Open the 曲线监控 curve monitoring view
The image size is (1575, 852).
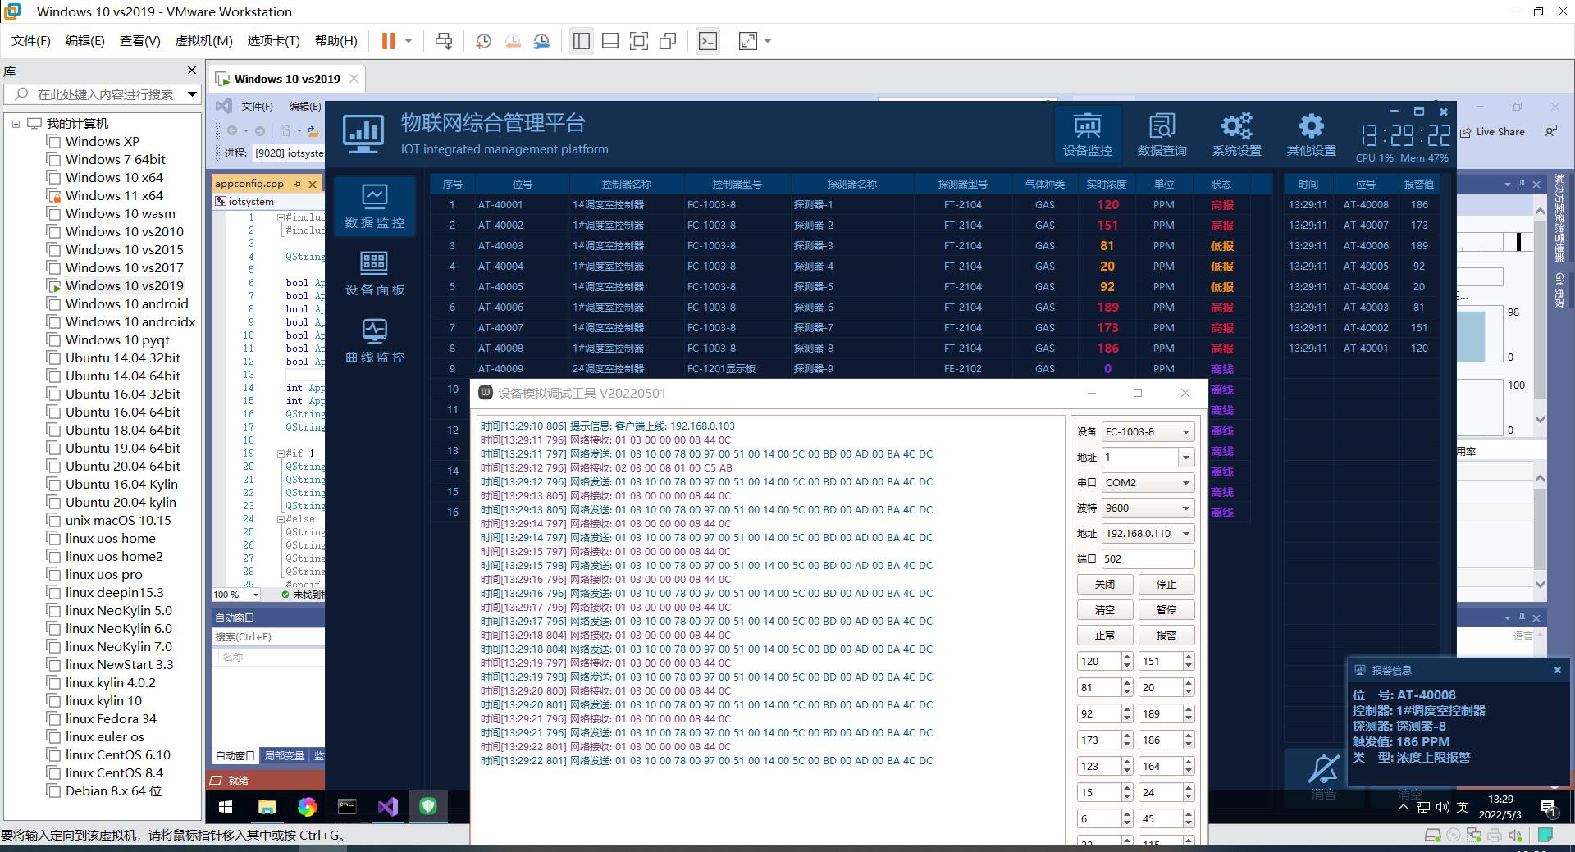pos(375,340)
